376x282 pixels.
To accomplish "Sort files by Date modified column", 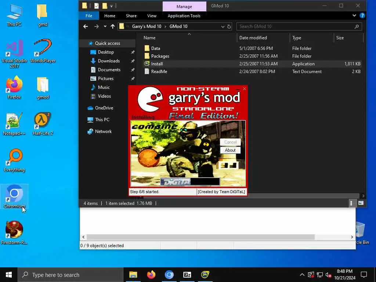I will [x=253, y=38].
